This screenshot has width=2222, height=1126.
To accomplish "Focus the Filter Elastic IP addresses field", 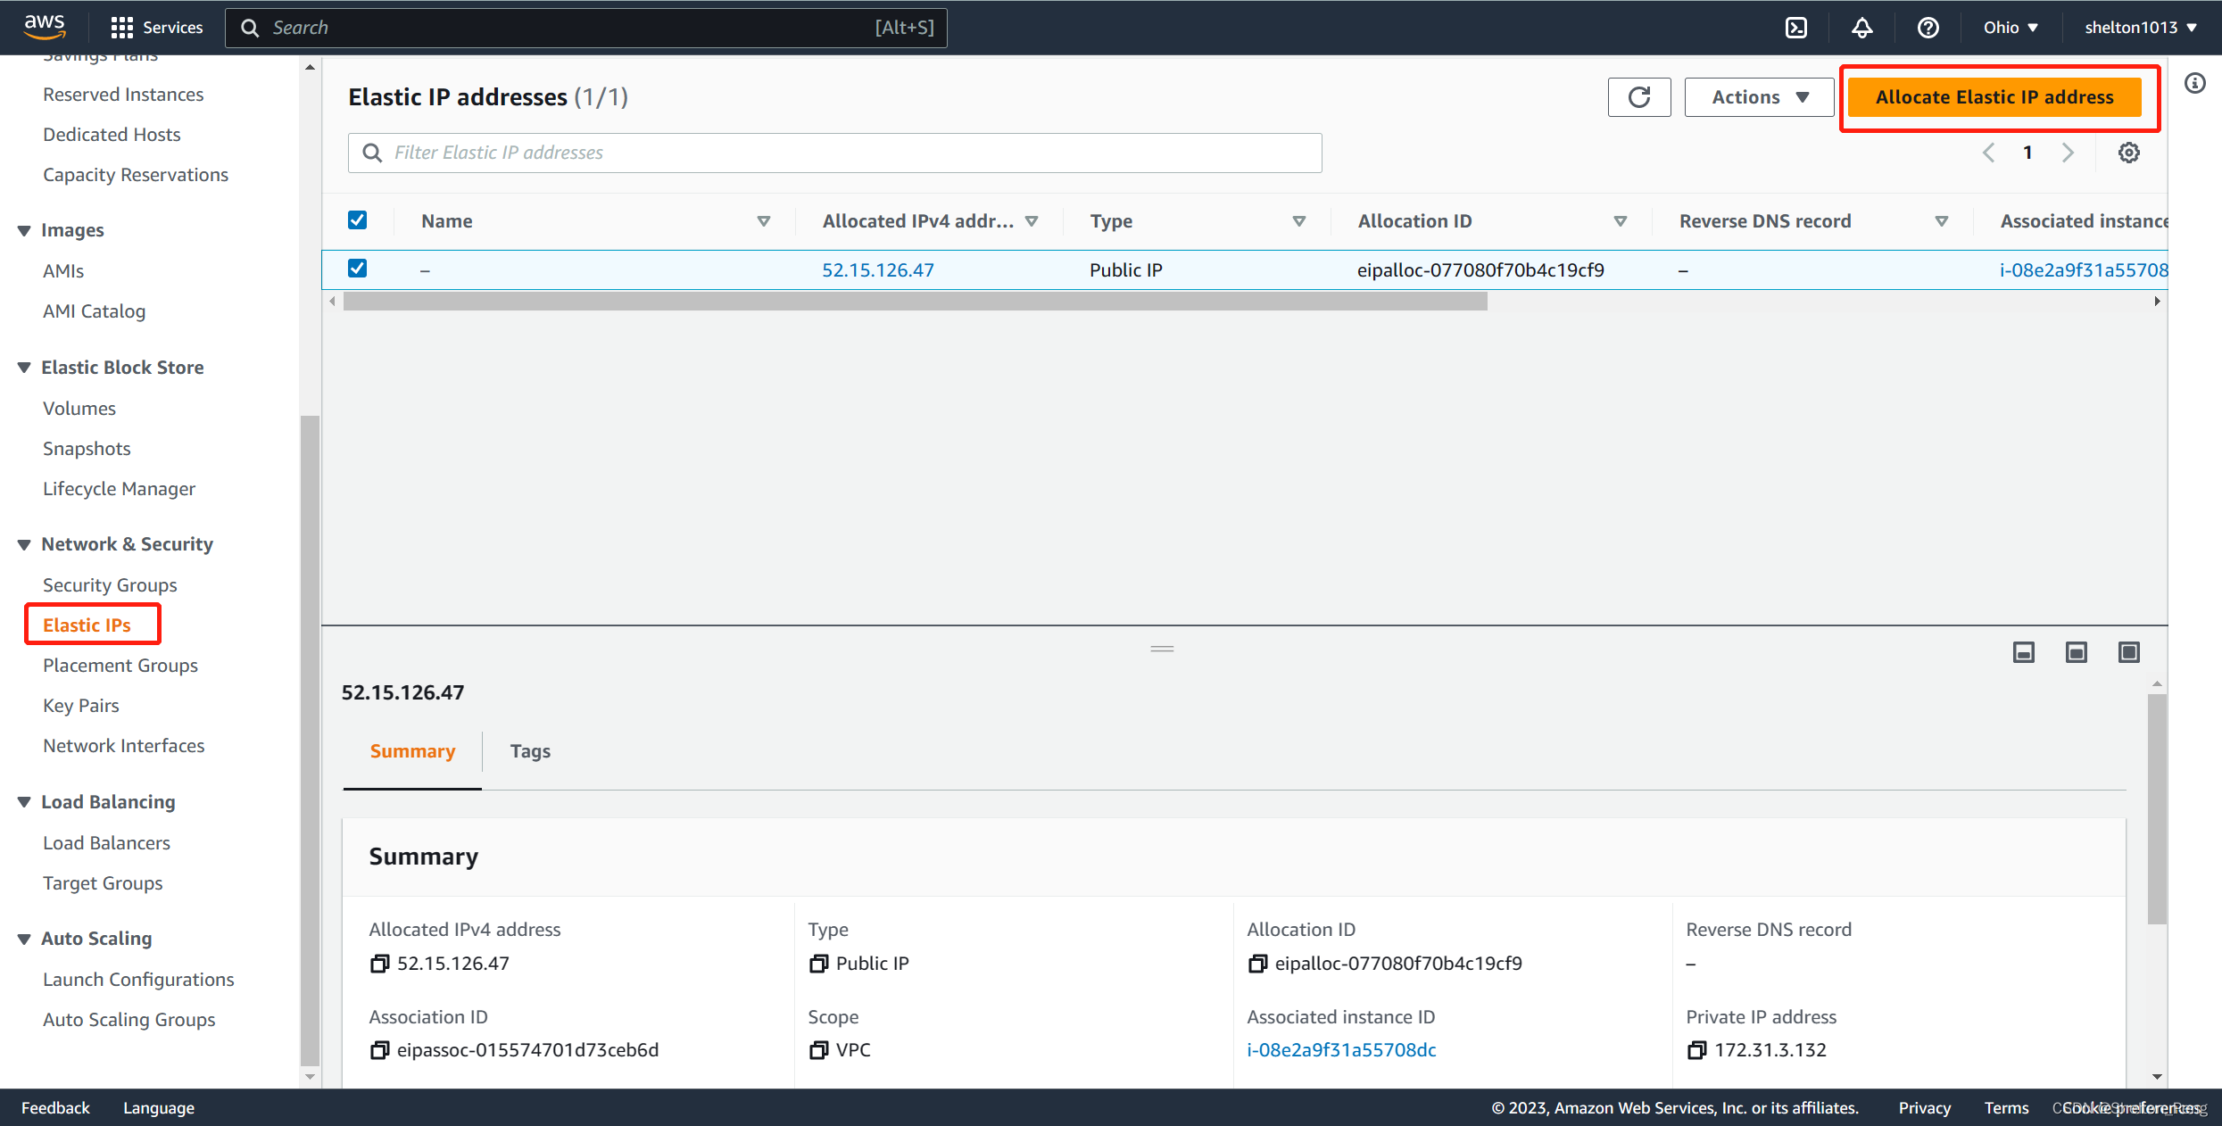I will [x=834, y=153].
